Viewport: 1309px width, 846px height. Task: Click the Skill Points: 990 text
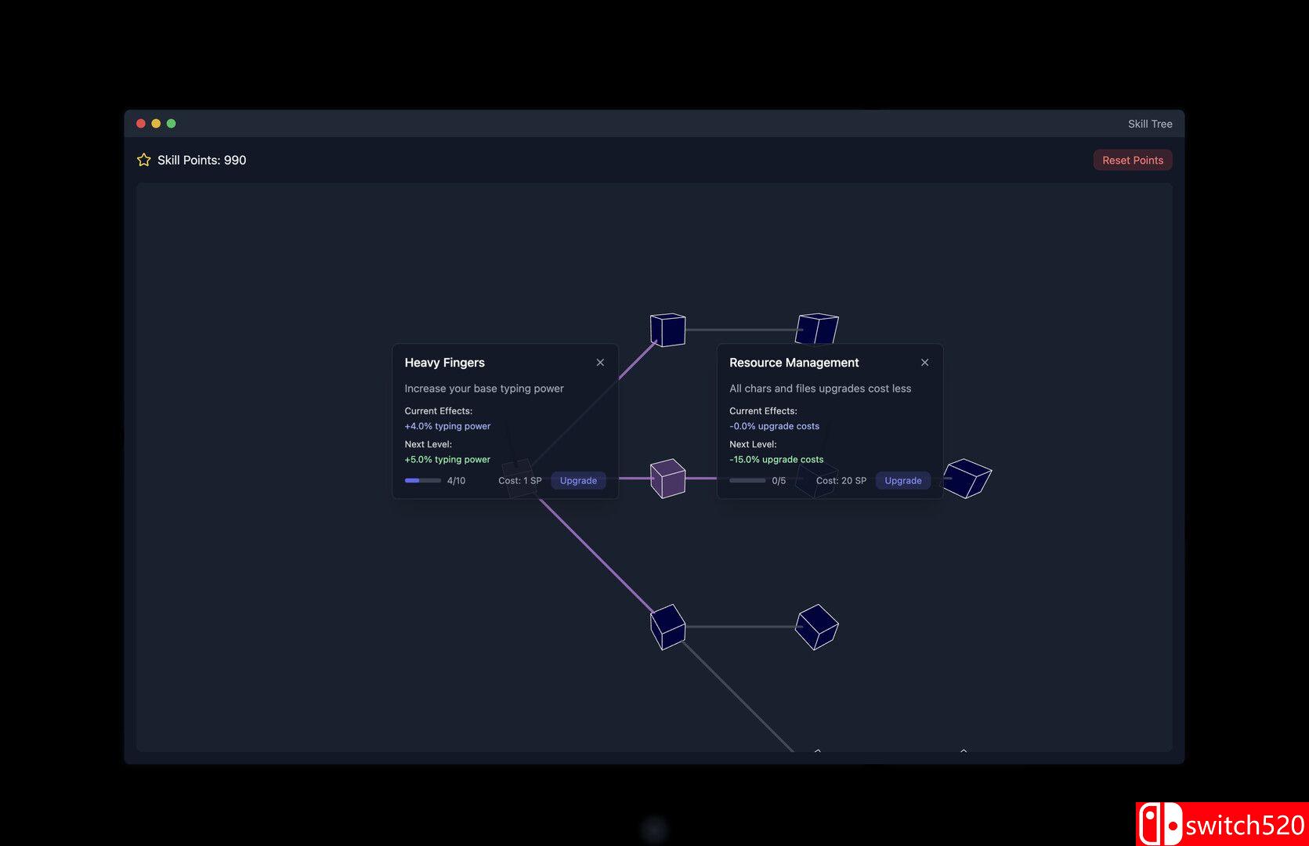201,160
